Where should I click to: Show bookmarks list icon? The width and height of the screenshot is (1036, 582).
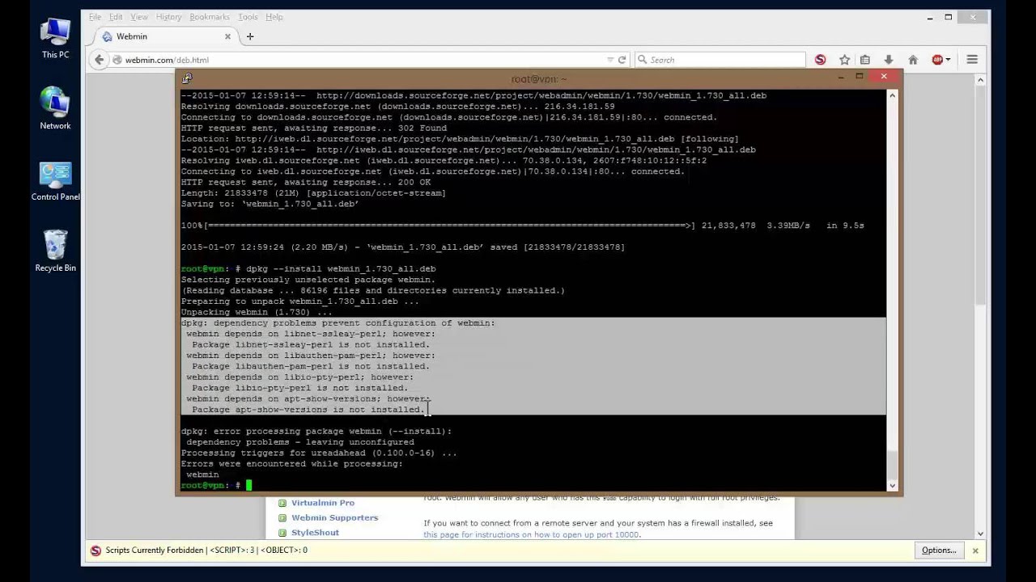coord(865,60)
